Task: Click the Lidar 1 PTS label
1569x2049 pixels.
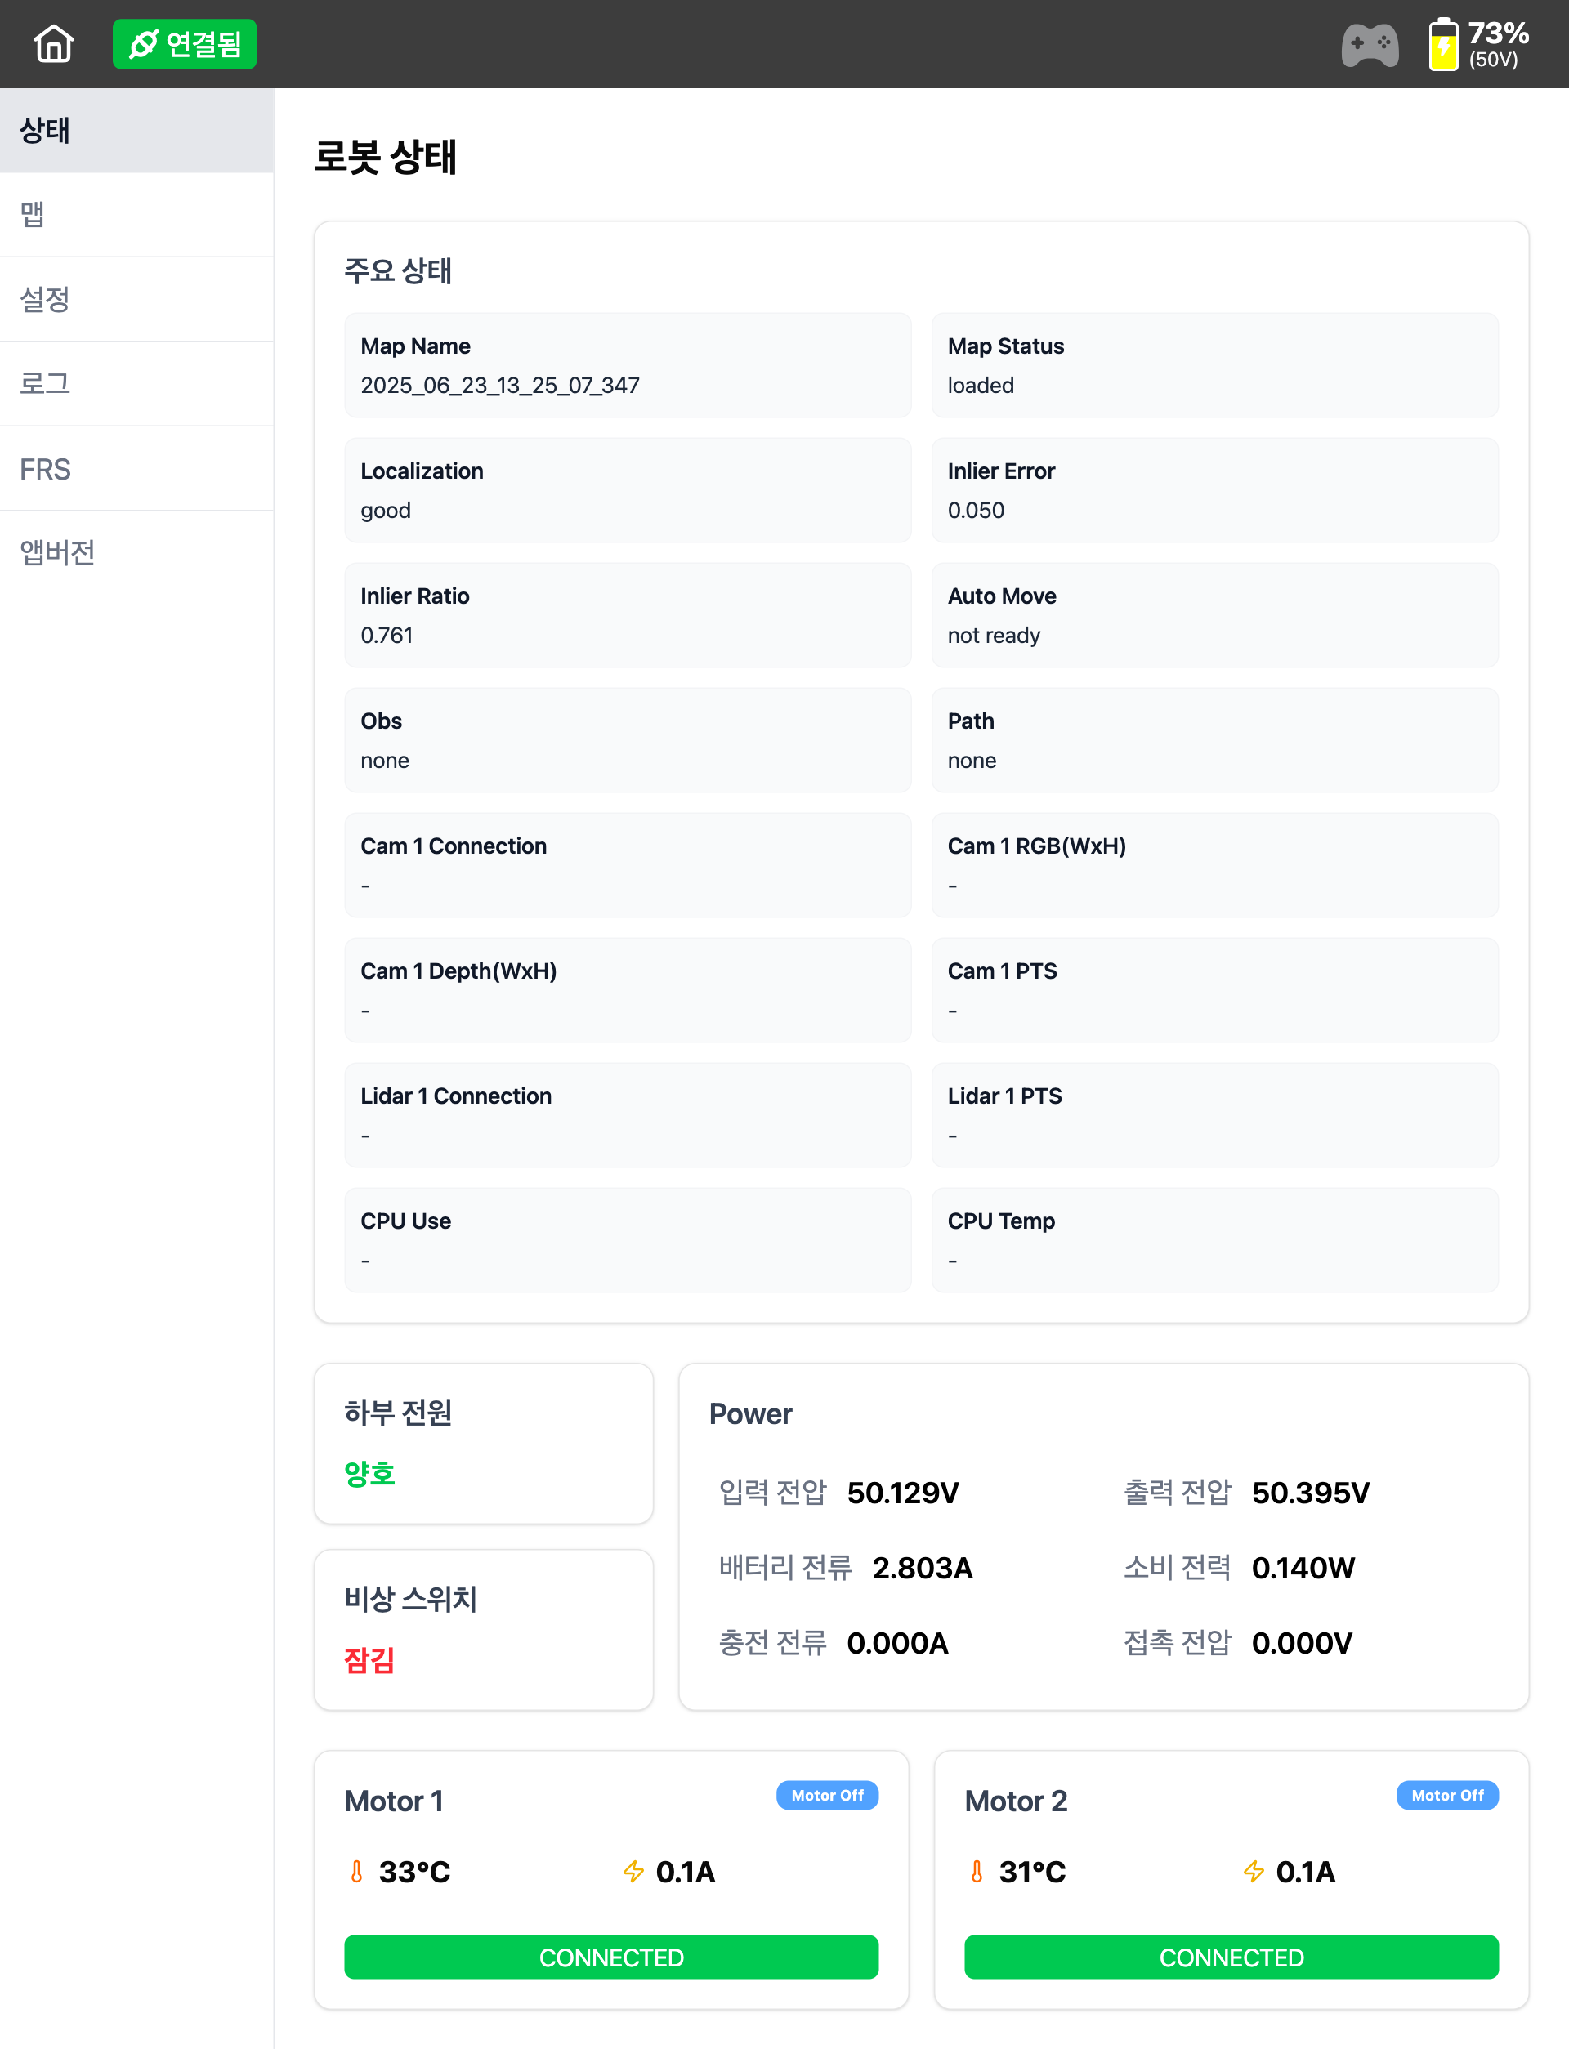Action: (1005, 1096)
